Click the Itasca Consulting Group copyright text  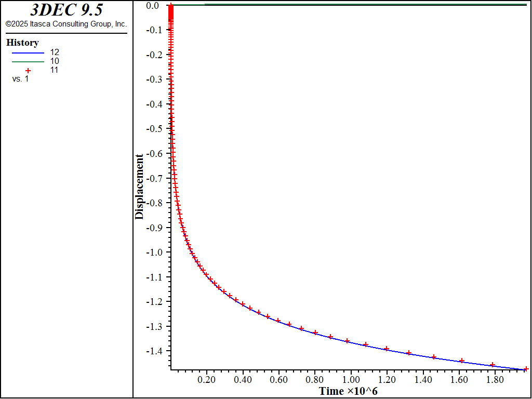click(66, 24)
